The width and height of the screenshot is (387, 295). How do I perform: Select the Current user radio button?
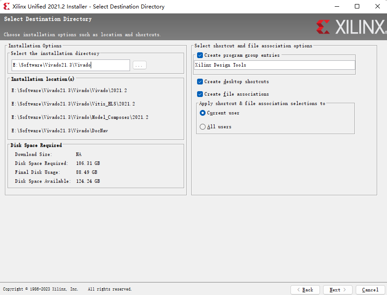coord(202,113)
